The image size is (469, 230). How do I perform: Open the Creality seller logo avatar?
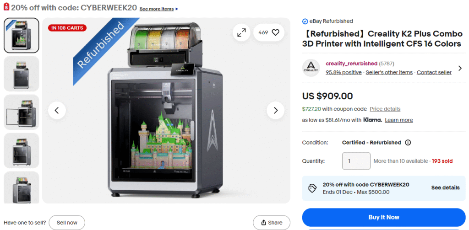pyautogui.click(x=311, y=68)
